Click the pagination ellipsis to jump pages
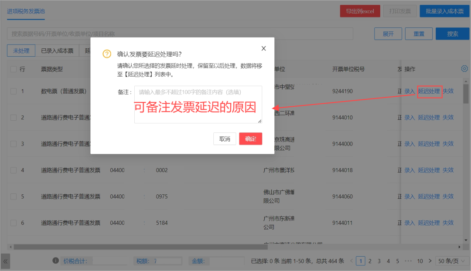 [x=408, y=261]
